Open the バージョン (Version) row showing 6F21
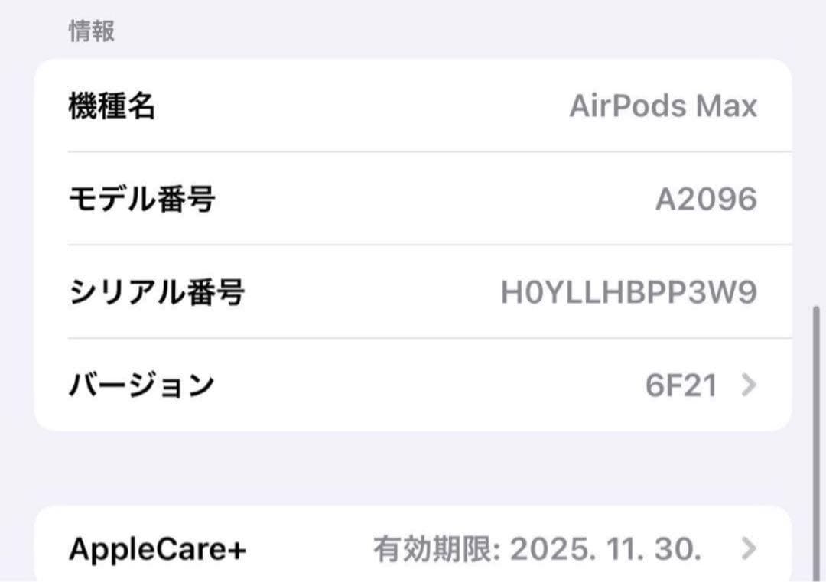The image size is (826, 582). point(413,385)
